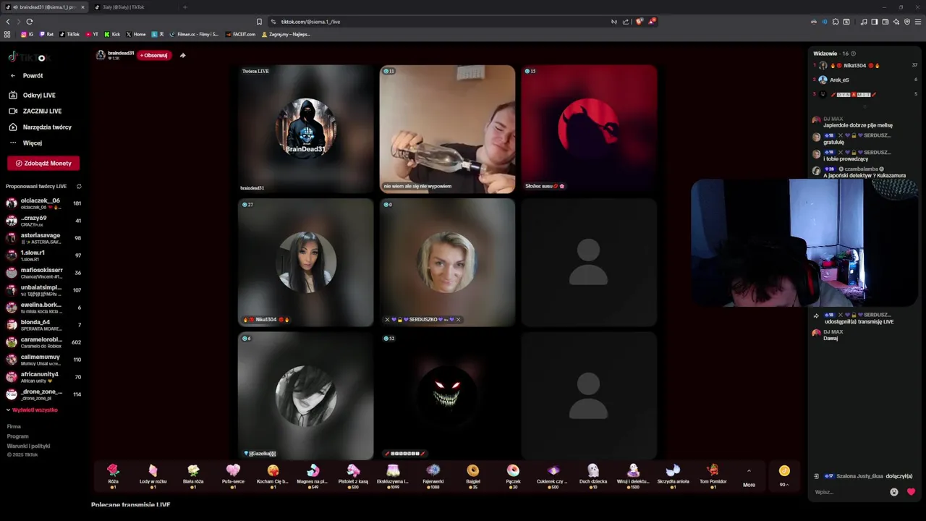Send the Magnes na pi... gift
926x521 pixels.
pos(313,476)
